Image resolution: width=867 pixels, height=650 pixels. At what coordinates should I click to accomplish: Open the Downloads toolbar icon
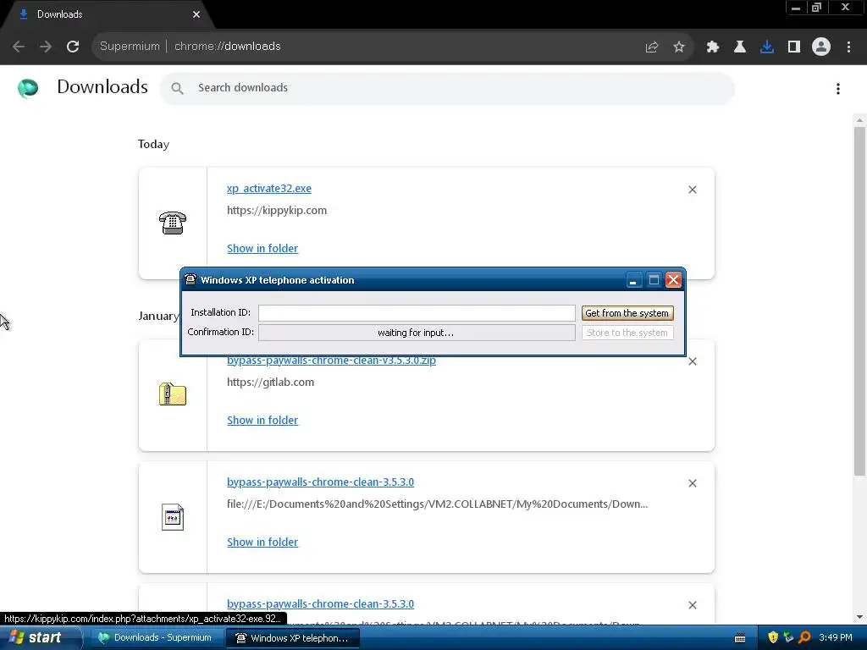pyautogui.click(x=767, y=47)
